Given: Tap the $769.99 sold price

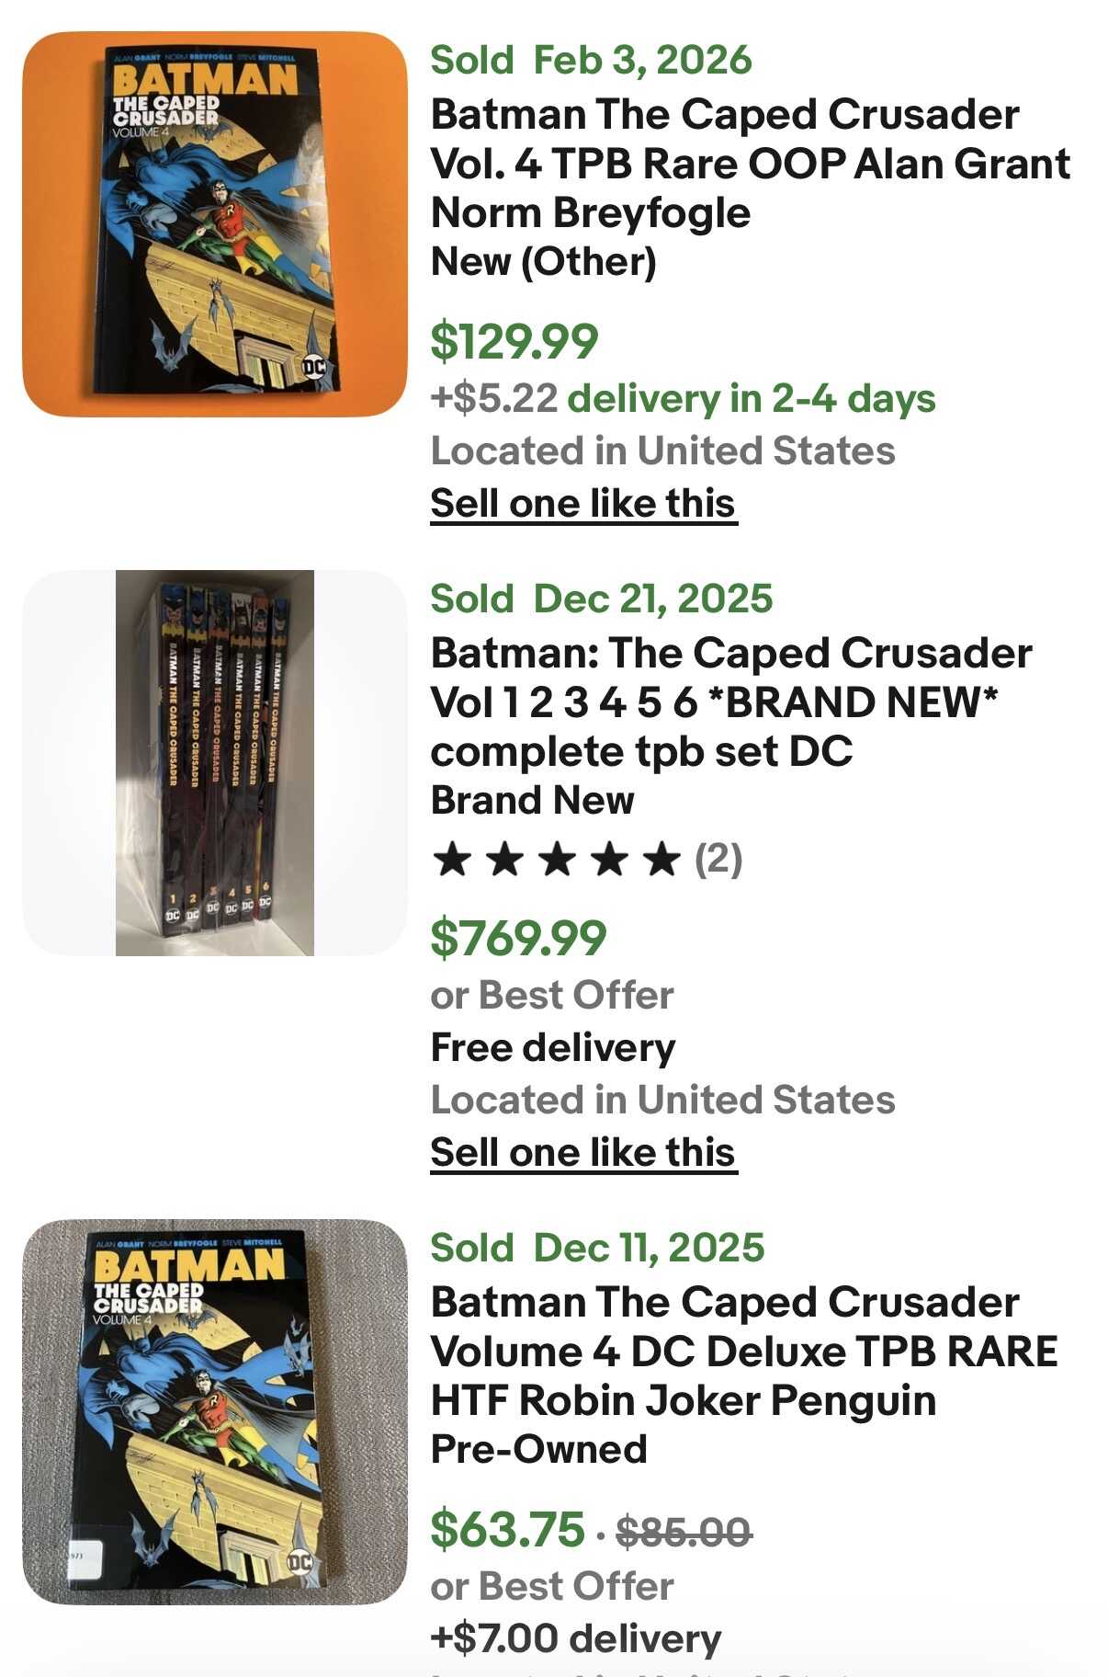Looking at the screenshot, I should 519,938.
